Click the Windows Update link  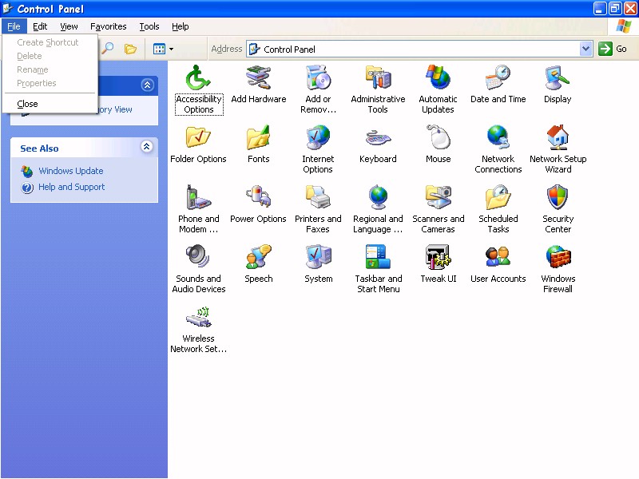pyautogui.click(x=71, y=171)
